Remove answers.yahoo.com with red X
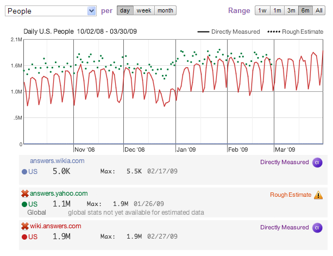This screenshot has width=333, height=256. [x=25, y=193]
